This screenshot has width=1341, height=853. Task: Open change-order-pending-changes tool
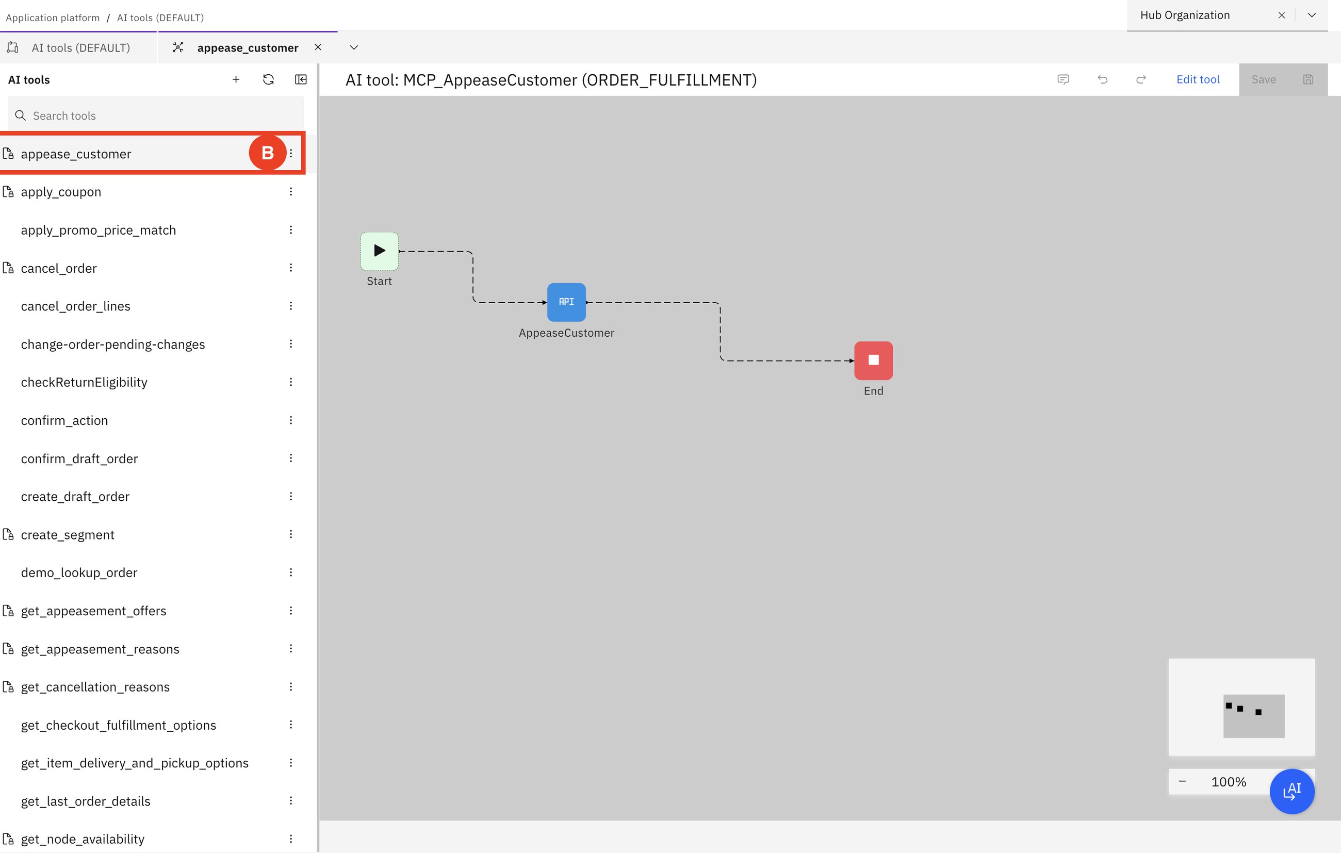[x=113, y=345]
